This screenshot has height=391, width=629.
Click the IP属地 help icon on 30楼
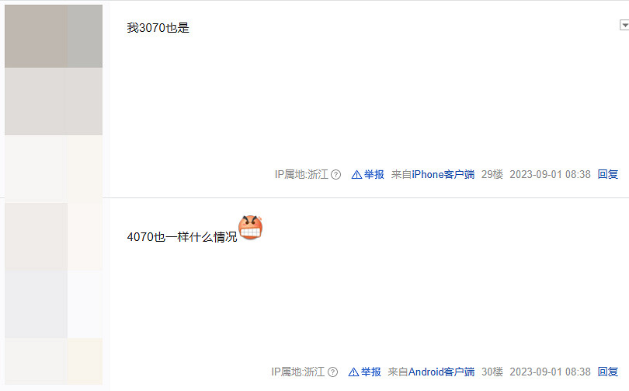(x=333, y=372)
